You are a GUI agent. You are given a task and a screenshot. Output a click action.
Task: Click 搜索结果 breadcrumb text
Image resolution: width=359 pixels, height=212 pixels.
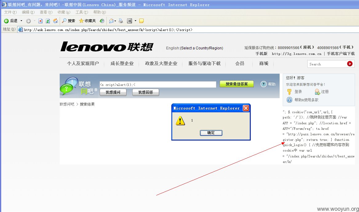click(x=87, y=104)
